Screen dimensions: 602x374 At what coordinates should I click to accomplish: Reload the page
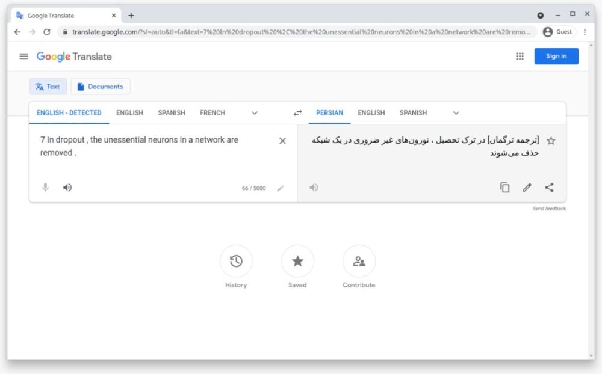(x=47, y=32)
